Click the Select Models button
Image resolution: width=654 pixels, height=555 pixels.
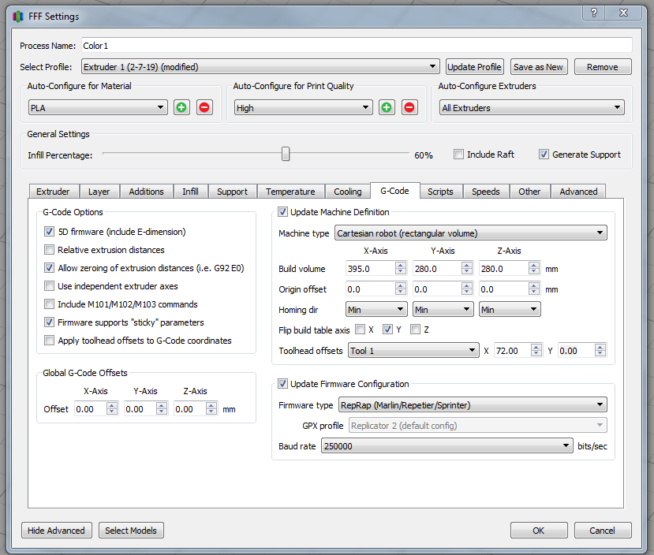(131, 530)
